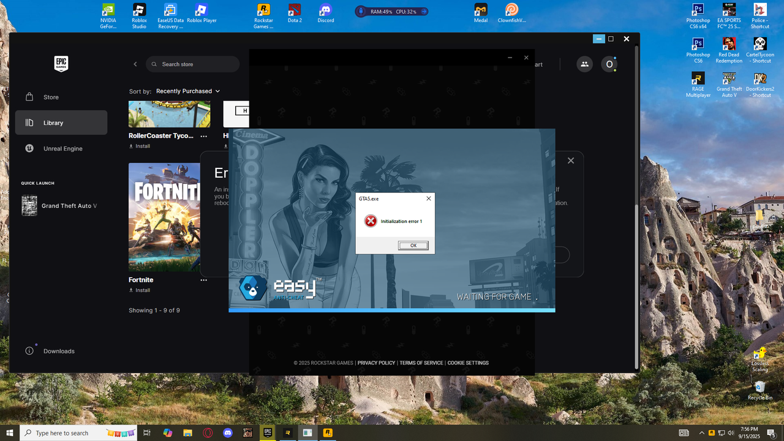Screen dimensions: 784x441
Task: Open EaseUS Data Recovery desktop shortcut
Action: (170, 16)
